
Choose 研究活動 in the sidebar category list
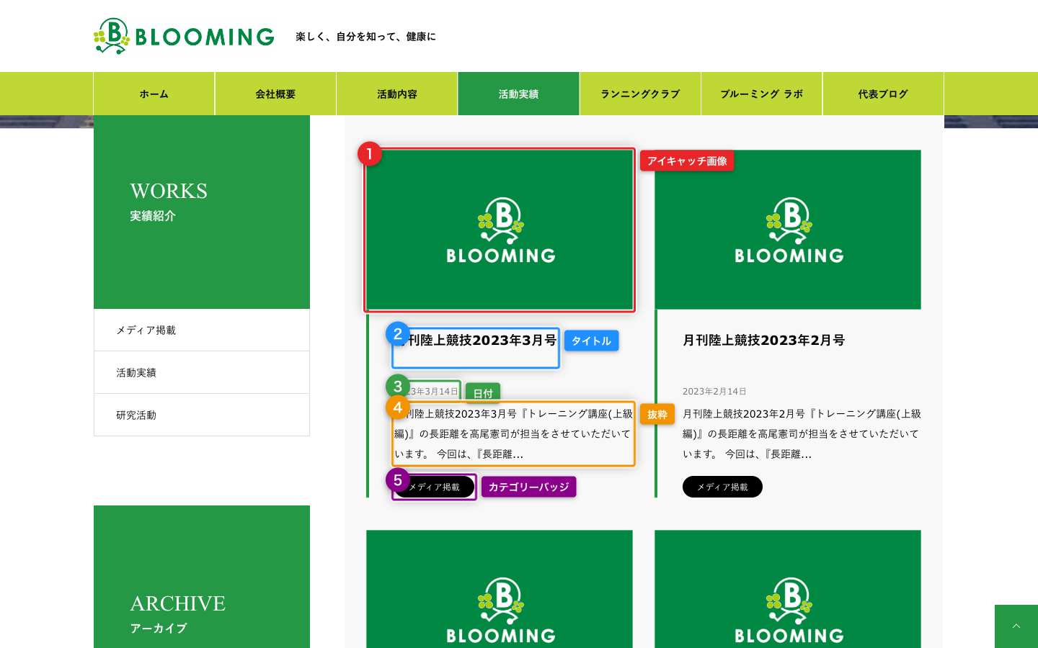point(202,415)
